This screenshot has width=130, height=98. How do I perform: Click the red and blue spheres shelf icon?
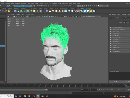[6, 11]
